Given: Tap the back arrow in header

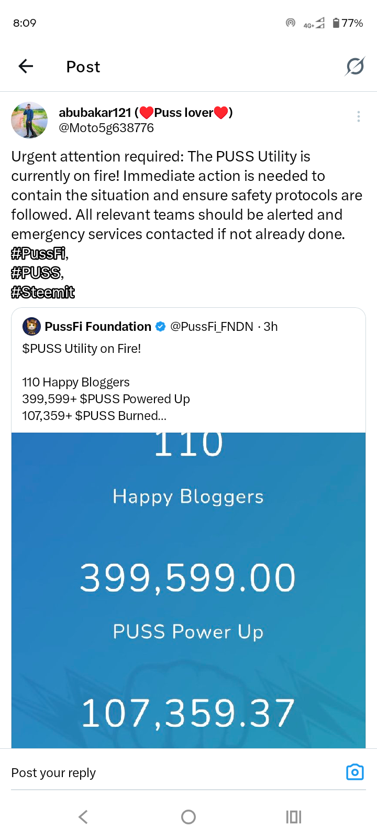Looking at the screenshot, I should [26, 66].
